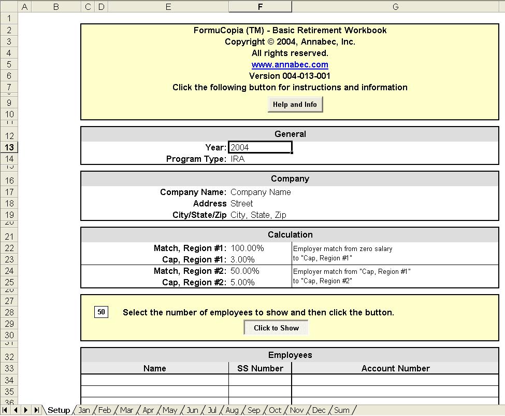Click 'Employer match from zero salary' note
Image resolution: width=505 pixels, height=416 pixels.
pyautogui.click(x=343, y=248)
